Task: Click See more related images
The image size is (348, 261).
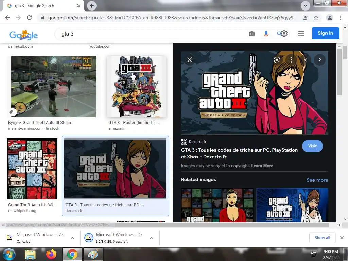Action: tap(317, 180)
